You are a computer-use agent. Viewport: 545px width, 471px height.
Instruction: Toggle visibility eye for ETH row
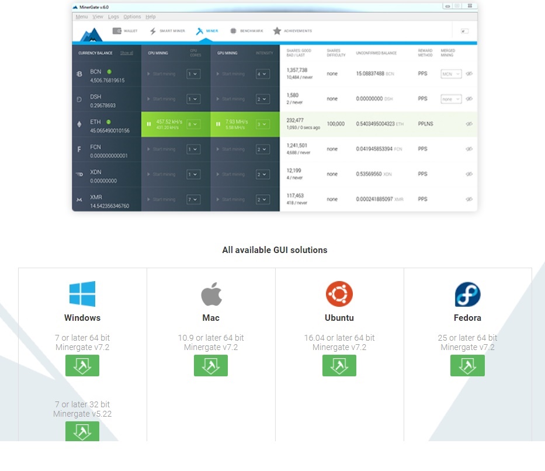[469, 124]
